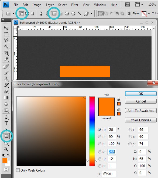
Task: Open Color Libraries dialog
Action: pyautogui.click(x=141, y=120)
